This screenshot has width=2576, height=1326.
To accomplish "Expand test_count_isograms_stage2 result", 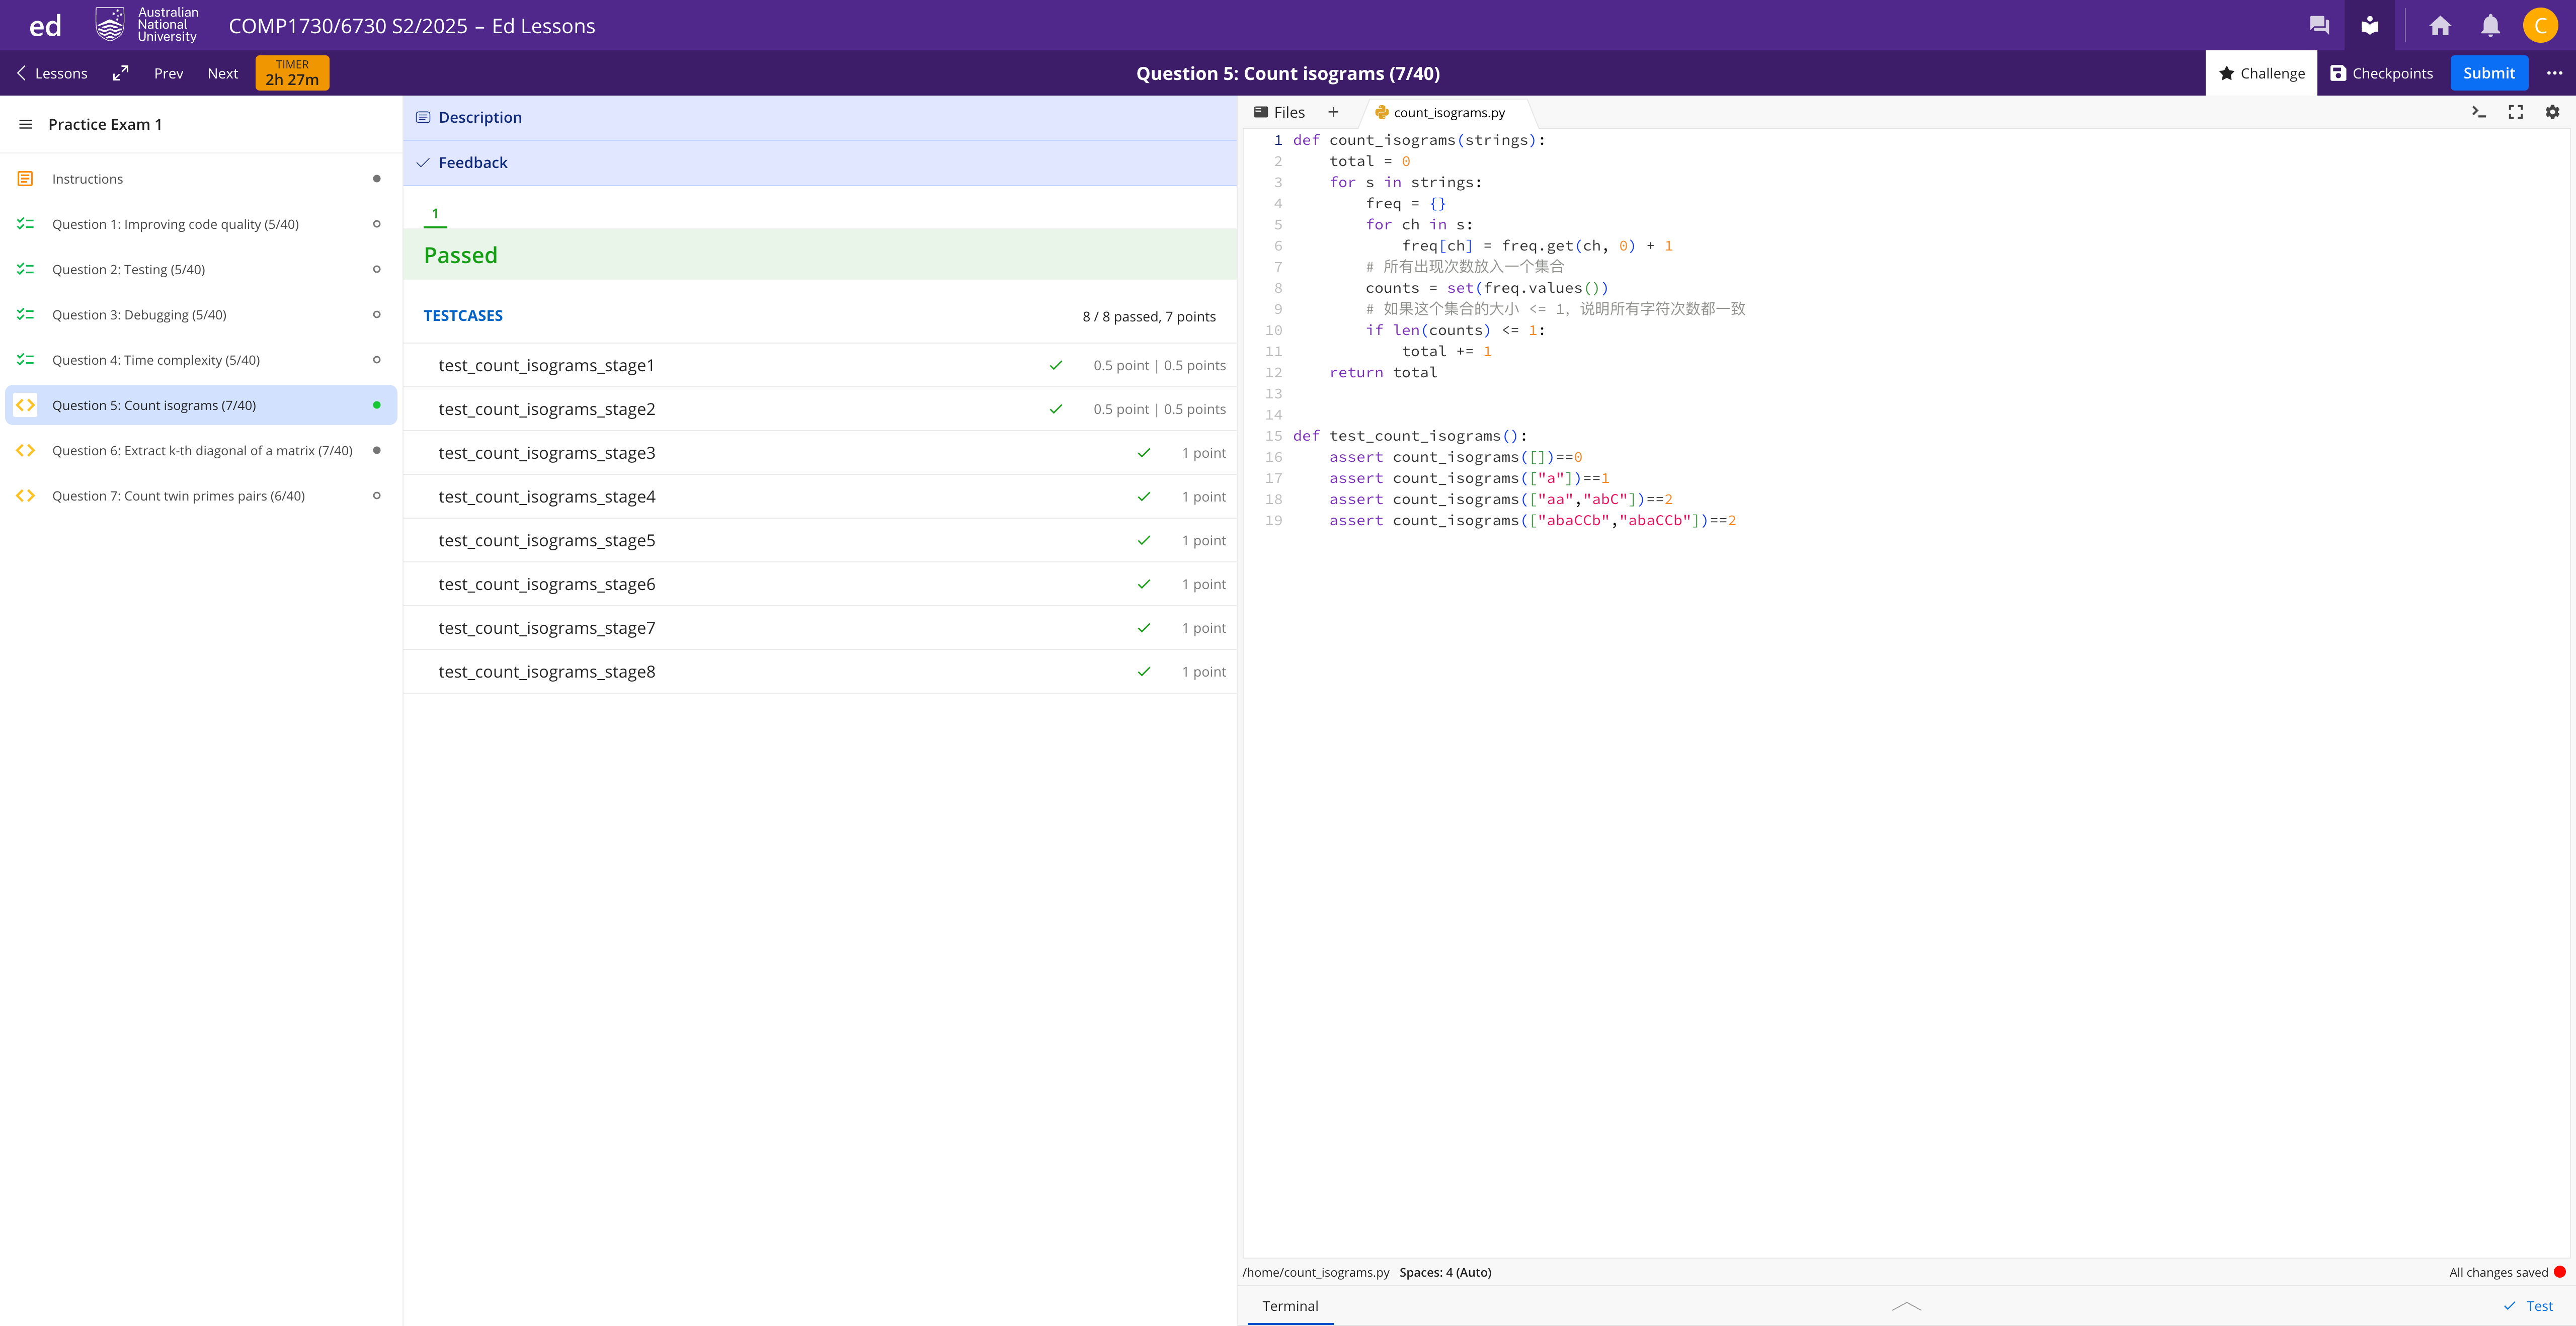I will coord(820,409).
